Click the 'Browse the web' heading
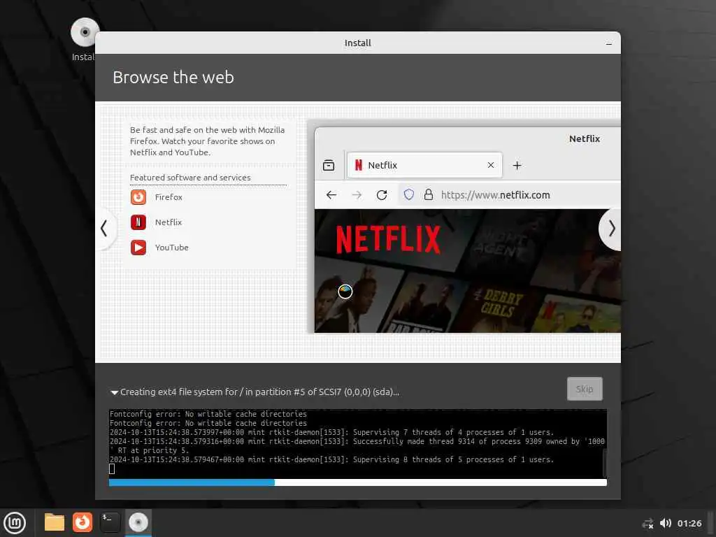Screen dimensions: 716x537 173,77
